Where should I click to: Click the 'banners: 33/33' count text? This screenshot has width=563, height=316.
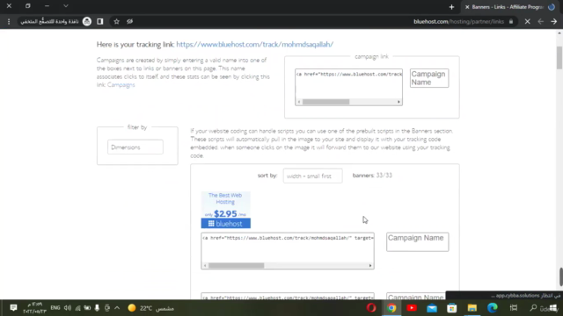[x=372, y=176]
